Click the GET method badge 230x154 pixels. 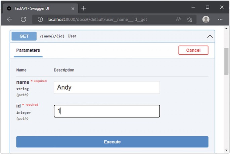24,36
